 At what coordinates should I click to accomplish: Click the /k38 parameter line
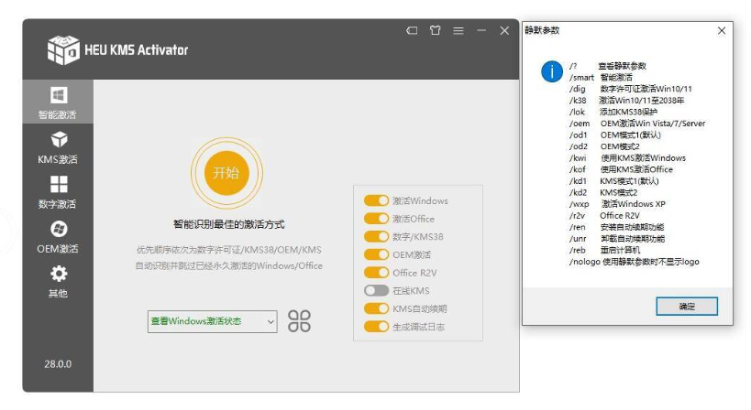626,101
